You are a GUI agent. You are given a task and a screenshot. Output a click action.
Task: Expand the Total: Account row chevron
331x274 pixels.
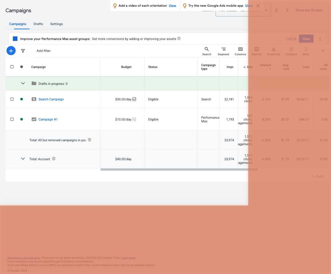[23, 159]
